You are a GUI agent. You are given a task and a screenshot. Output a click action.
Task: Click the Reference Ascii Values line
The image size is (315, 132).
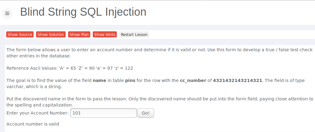[70, 68]
